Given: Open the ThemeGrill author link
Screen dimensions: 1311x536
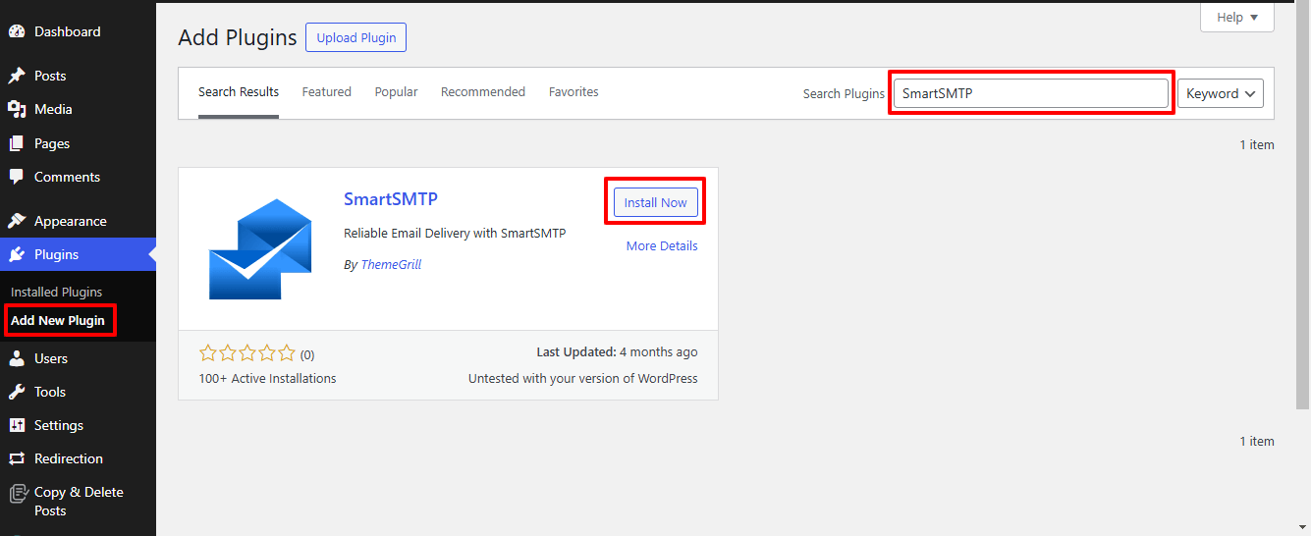Looking at the screenshot, I should (391, 264).
